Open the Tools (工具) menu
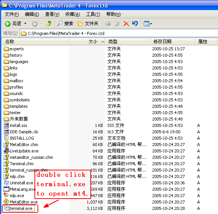Screen dimensions: 218x214 [x=93, y=14]
